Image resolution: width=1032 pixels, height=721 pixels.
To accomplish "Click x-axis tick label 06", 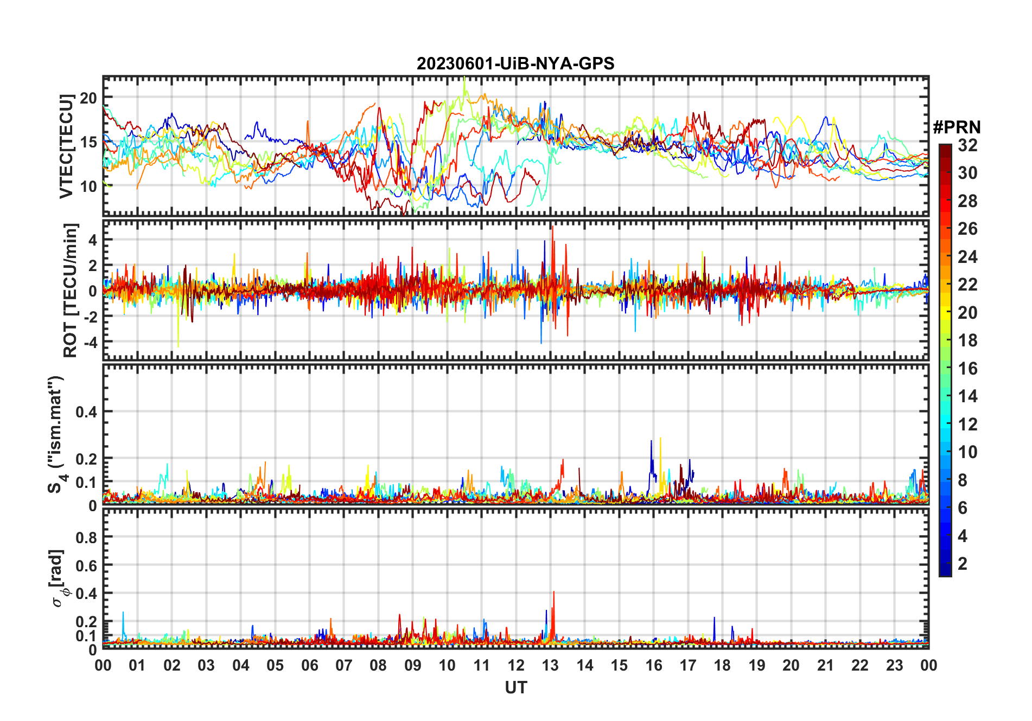I will pos(309,665).
